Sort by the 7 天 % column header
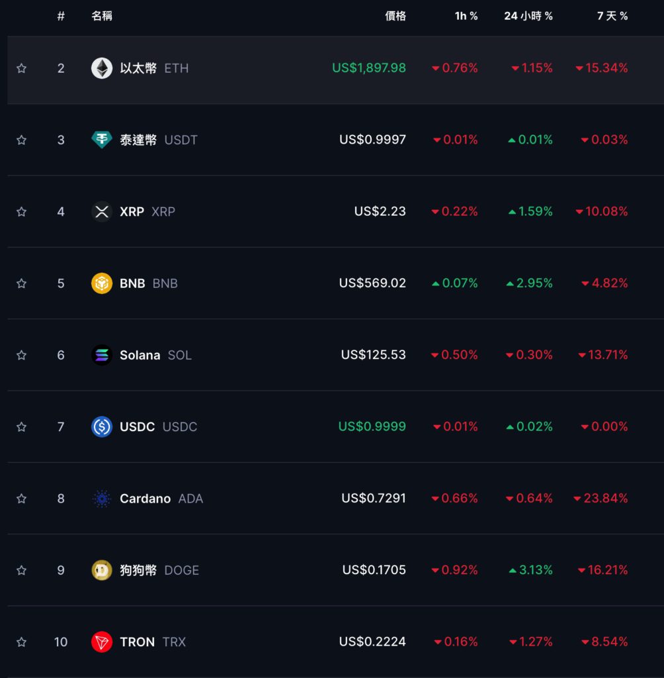The height and width of the screenshot is (678, 664). pos(612,16)
